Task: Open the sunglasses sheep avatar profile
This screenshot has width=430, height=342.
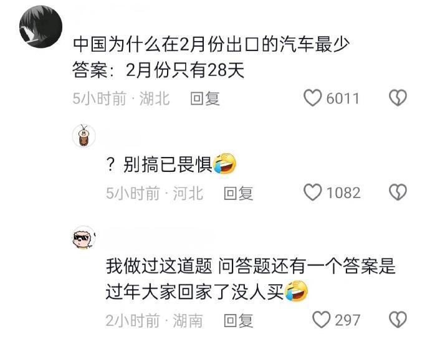Action: [84, 237]
